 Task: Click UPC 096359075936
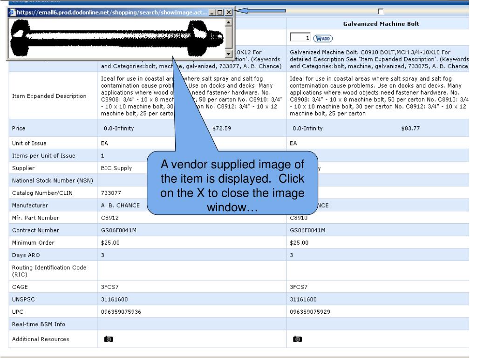click(x=121, y=312)
